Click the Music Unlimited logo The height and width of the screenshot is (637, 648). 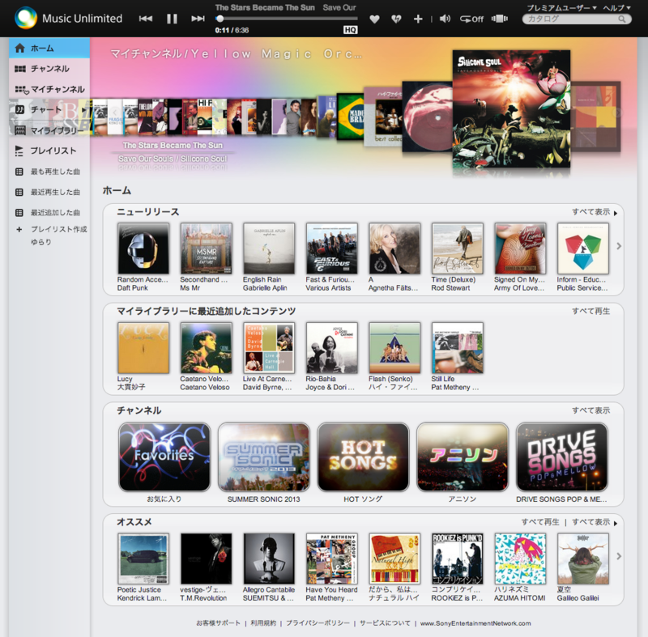[69, 18]
